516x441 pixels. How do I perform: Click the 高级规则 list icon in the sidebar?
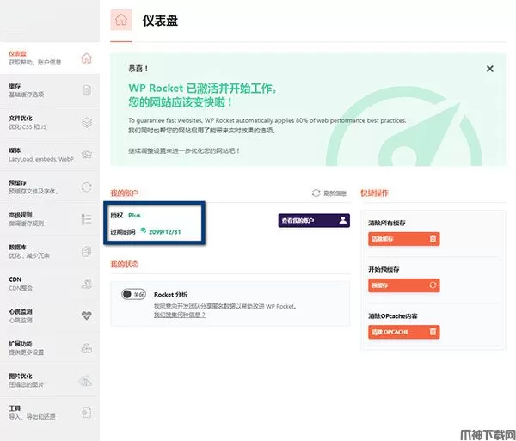pyautogui.click(x=86, y=219)
